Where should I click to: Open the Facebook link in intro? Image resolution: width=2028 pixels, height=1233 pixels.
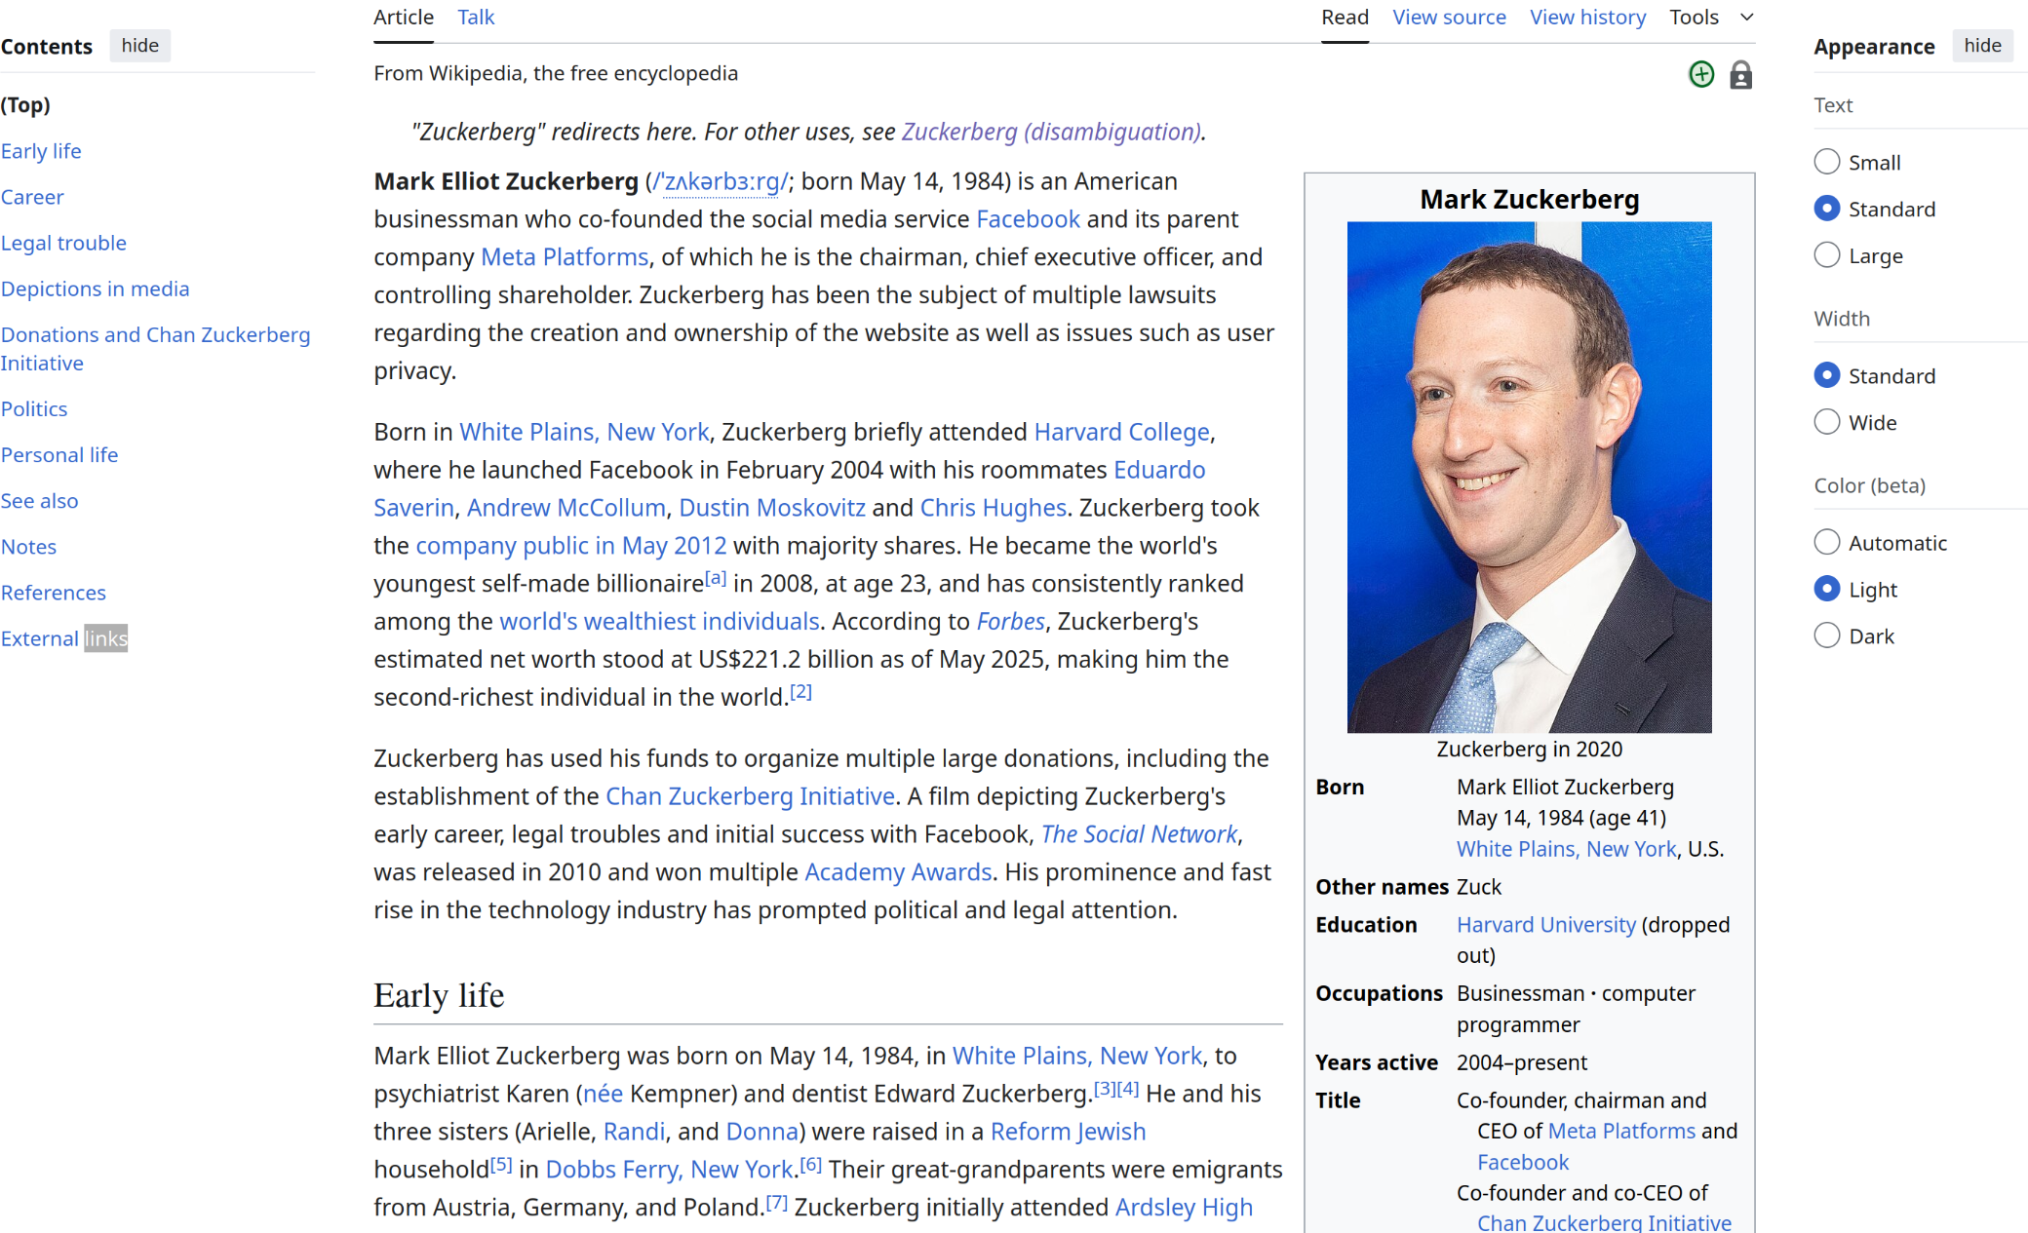point(1028,219)
